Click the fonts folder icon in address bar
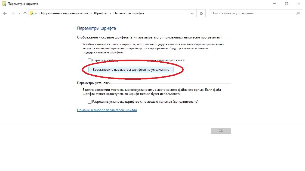Screen dimensions: 305x171 [x=32, y=13]
